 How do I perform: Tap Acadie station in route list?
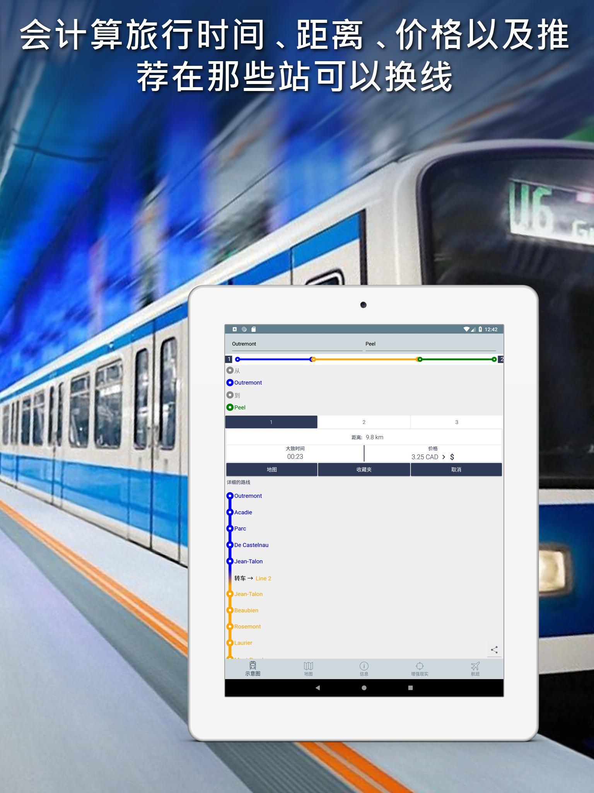(x=243, y=512)
